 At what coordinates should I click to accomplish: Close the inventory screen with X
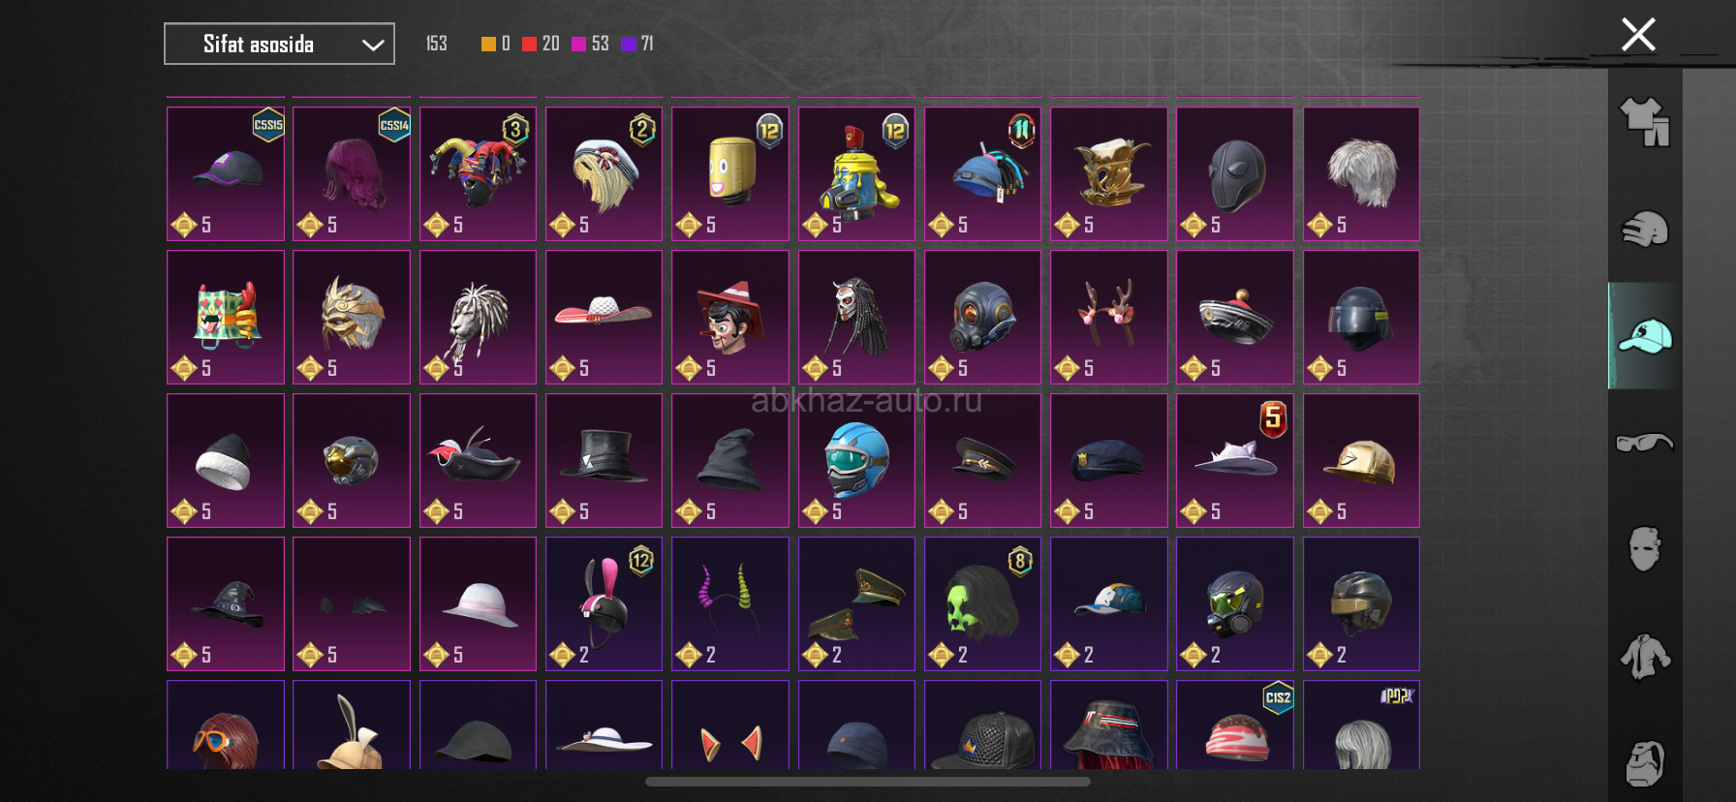coord(1638,35)
